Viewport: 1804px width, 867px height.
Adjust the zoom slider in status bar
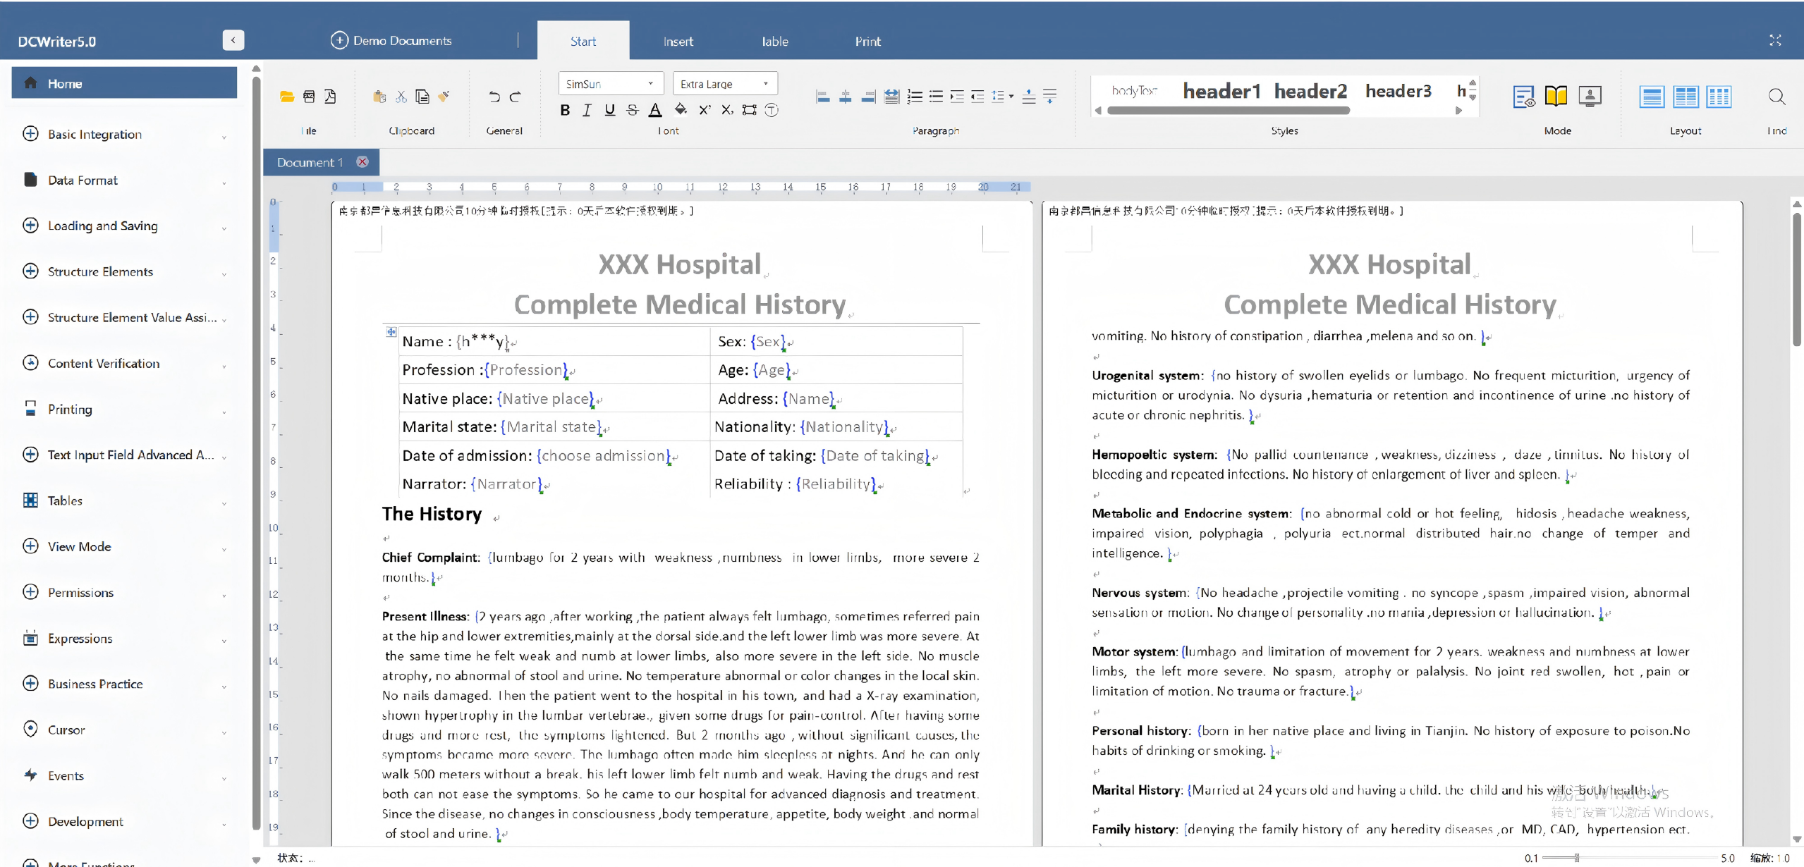coord(1576,858)
